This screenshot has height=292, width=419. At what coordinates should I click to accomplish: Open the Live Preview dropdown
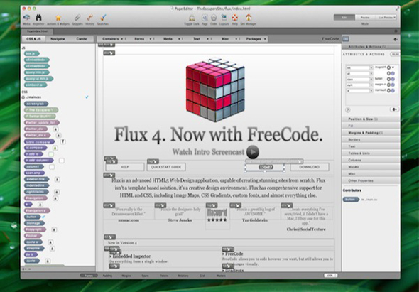[x=386, y=17]
